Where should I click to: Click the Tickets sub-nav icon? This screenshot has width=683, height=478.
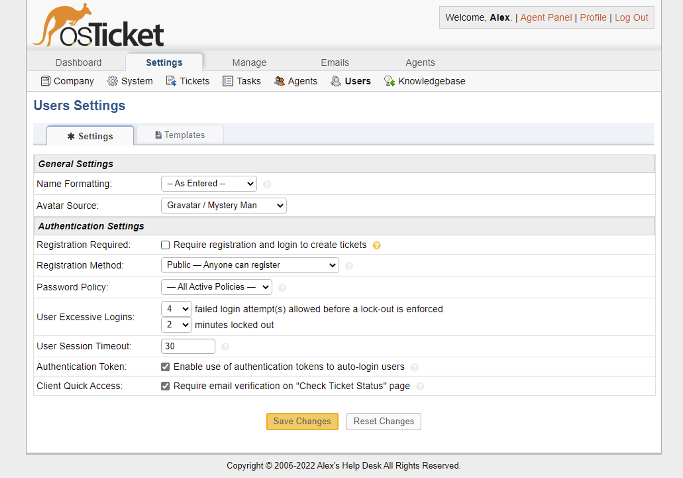171,81
